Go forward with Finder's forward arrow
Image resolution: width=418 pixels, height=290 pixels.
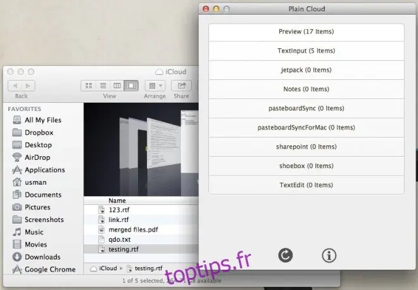point(28,86)
